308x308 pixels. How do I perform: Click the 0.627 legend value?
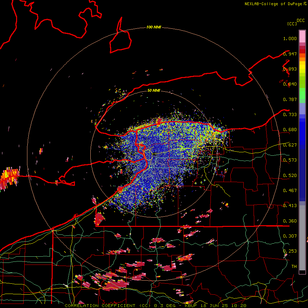tap(290, 145)
